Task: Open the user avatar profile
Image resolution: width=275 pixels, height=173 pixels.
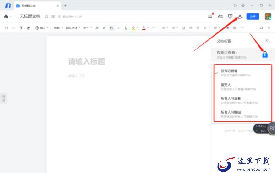Action: pyautogui.click(x=268, y=16)
